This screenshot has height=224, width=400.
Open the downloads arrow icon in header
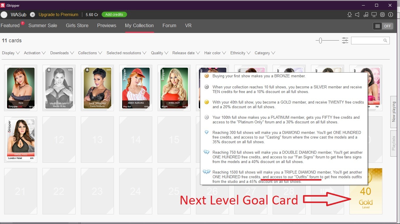coord(349,15)
